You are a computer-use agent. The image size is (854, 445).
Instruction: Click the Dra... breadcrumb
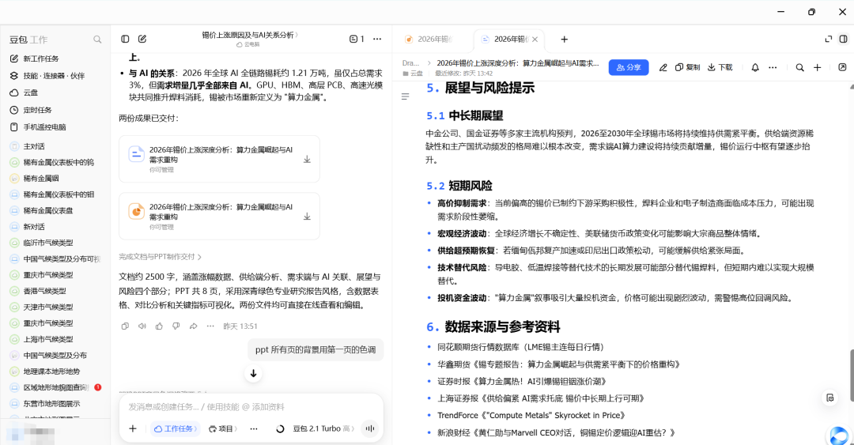tap(410, 63)
